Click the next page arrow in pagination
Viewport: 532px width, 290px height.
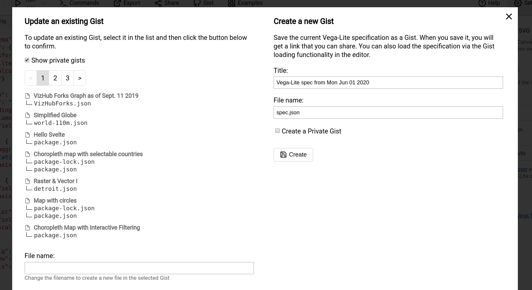point(80,78)
